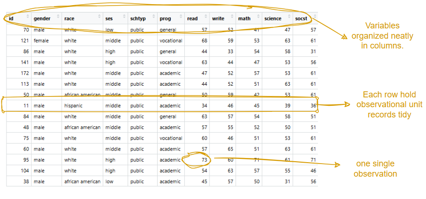This screenshot has height=199, width=426.
Task: Click the id cell showing 121
Action: point(25,41)
